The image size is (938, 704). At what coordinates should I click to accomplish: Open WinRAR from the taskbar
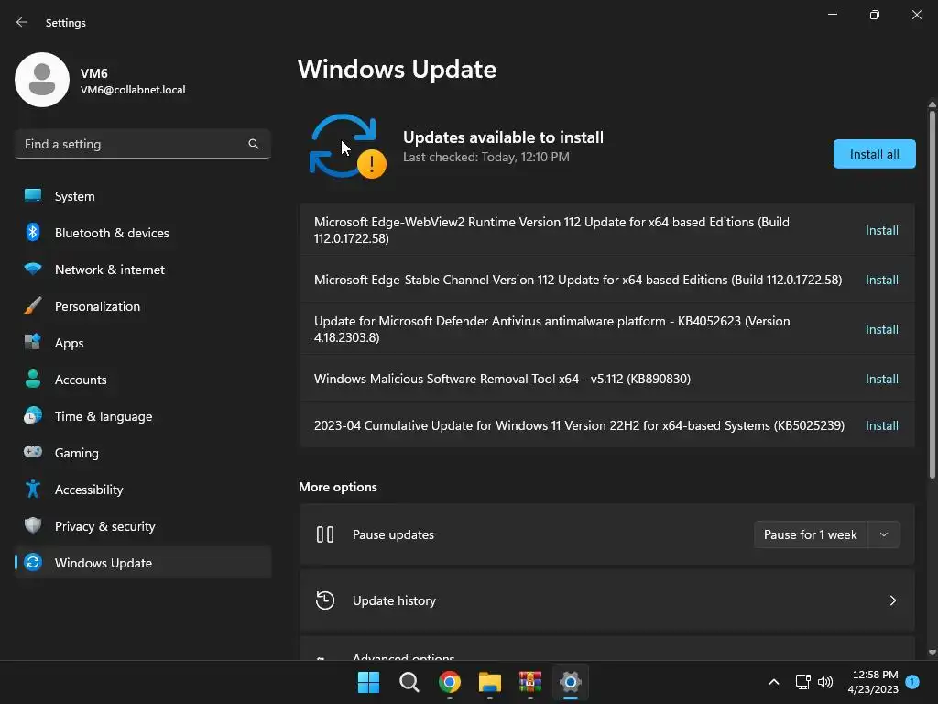point(530,682)
